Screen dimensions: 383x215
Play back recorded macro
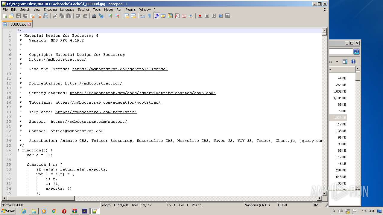click(214, 16)
